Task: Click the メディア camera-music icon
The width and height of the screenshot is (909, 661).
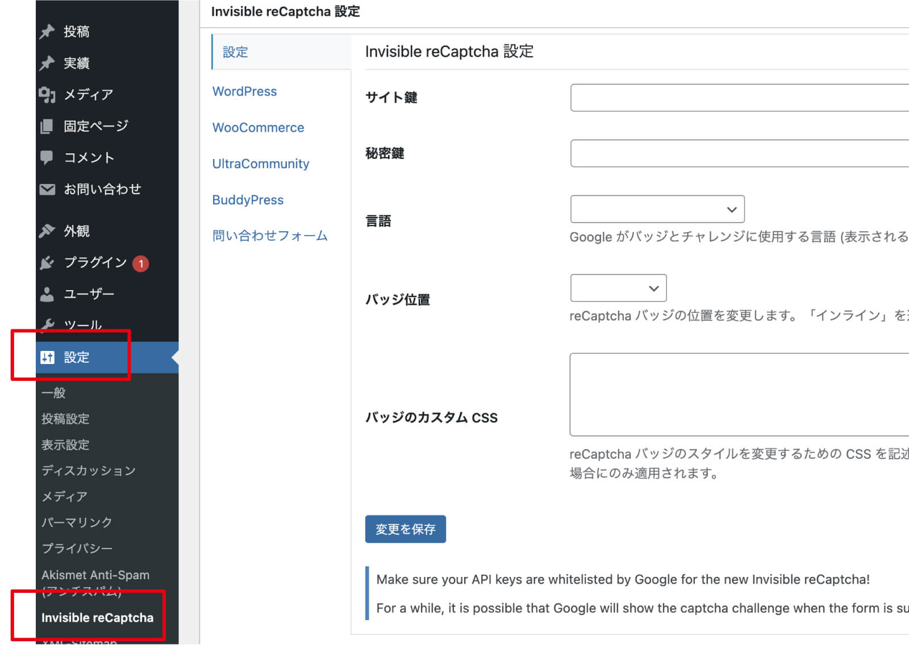Action: pos(47,95)
